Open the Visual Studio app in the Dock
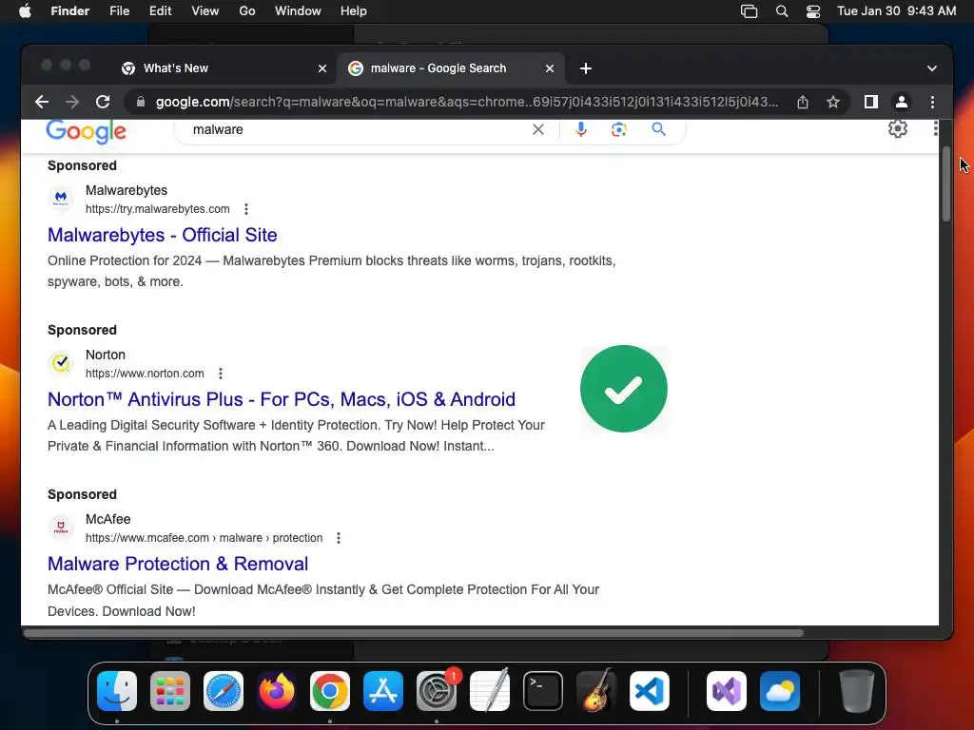 pos(726,691)
